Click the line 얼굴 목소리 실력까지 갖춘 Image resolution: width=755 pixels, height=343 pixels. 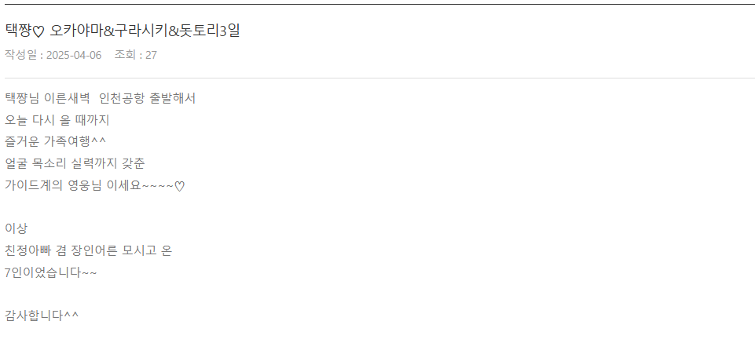click(x=75, y=163)
